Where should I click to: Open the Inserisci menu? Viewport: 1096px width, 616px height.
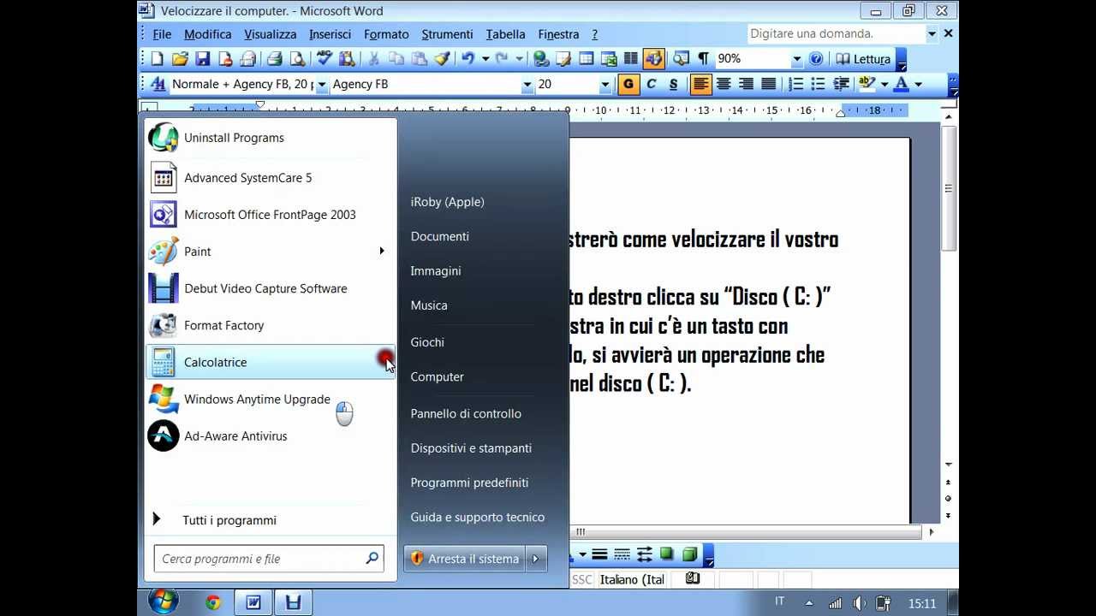[330, 34]
